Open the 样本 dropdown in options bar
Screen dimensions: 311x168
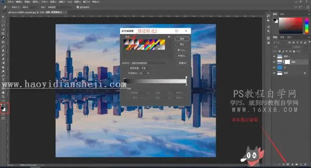(60, 7)
